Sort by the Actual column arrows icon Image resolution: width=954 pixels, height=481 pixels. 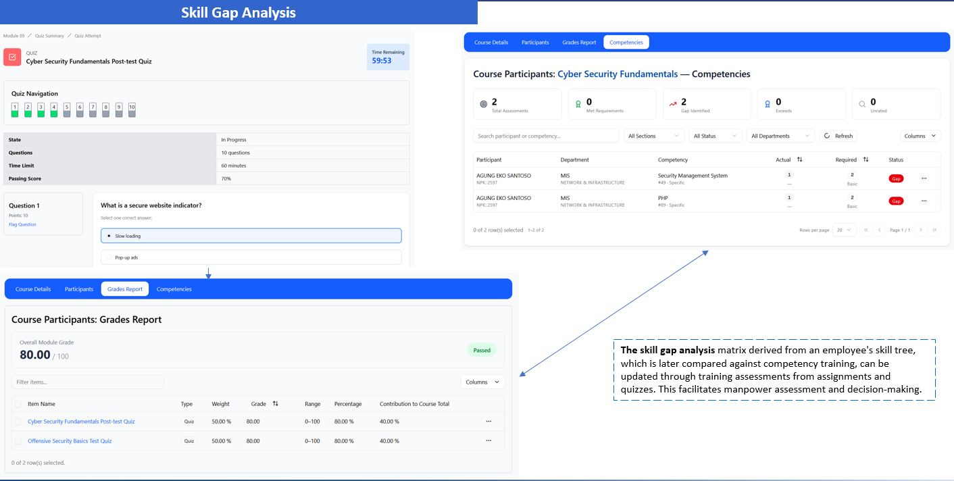click(800, 159)
